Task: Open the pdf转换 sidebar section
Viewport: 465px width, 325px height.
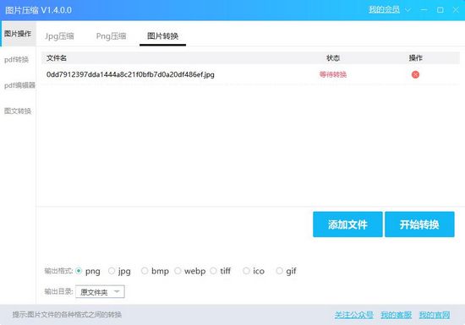Action: click(17, 59)
